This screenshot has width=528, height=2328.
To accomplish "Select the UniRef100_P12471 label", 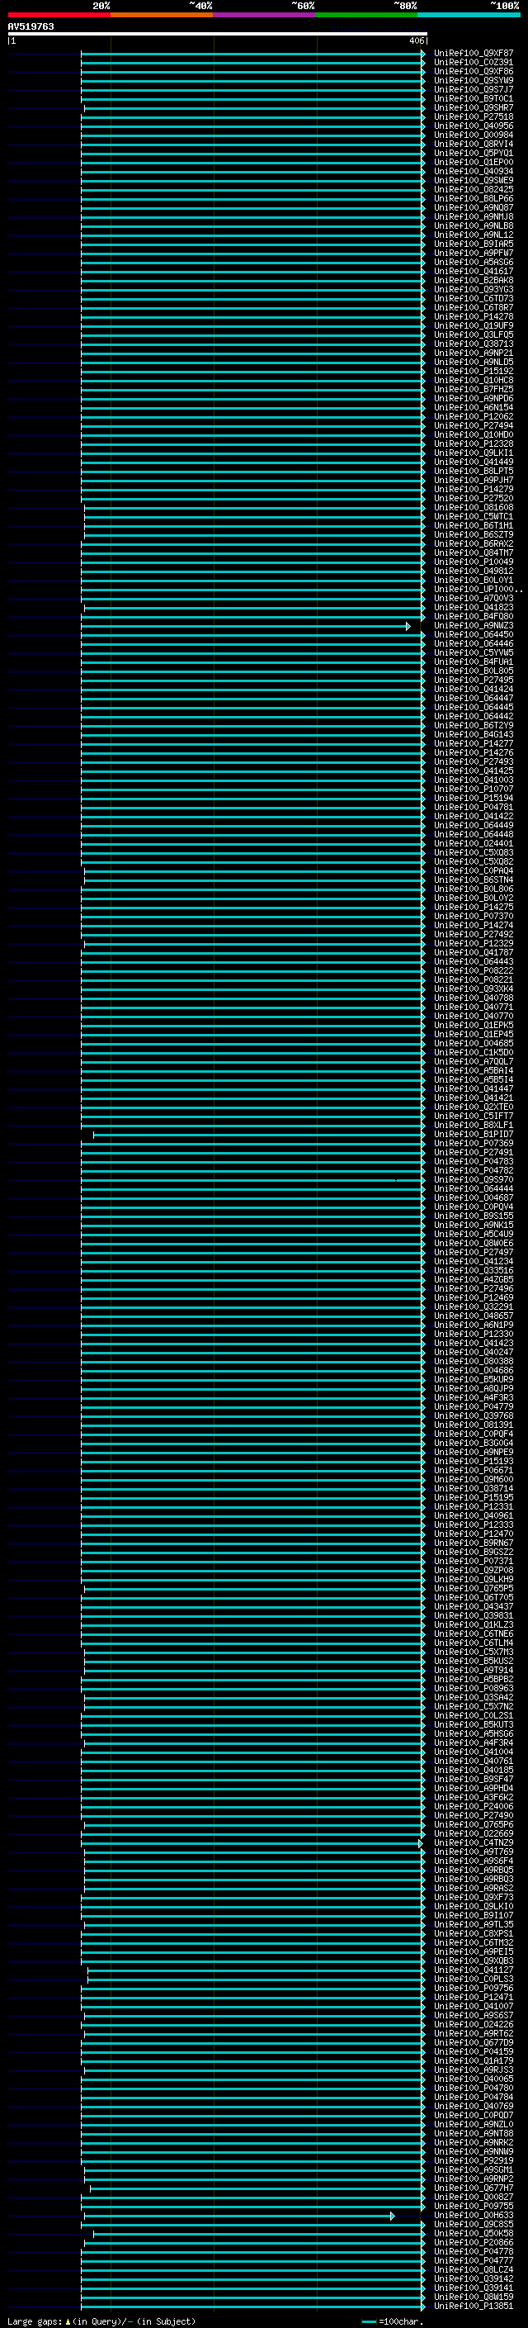I will click(473, 1997).
